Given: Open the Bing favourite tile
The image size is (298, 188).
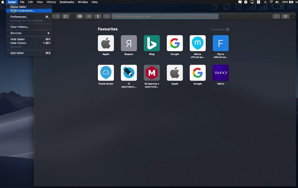Looking at the screenshot, I should click(152, 43).
